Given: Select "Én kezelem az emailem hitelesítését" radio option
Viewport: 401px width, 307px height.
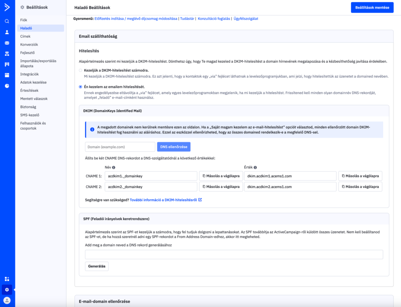Looking at the screenshot, I should (81, 87).
